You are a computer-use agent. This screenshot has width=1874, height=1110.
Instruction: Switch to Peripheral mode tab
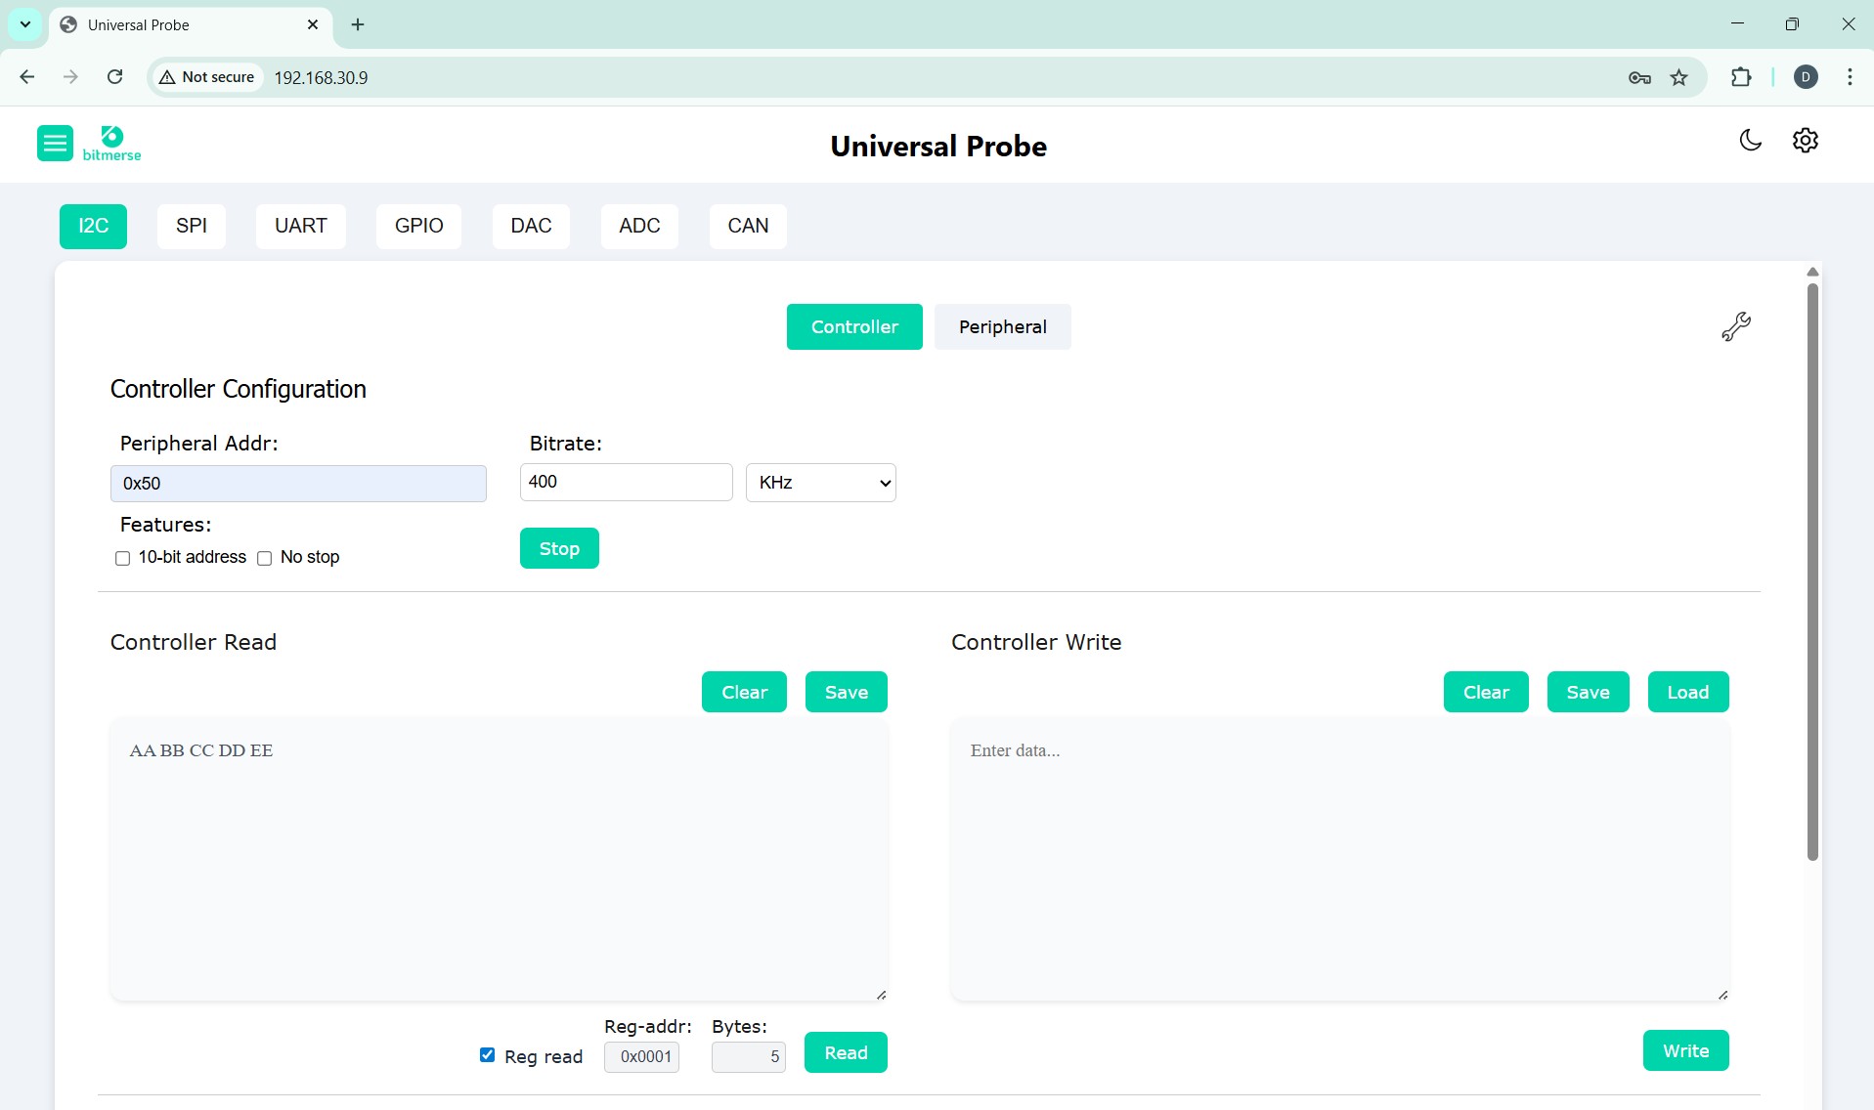point(1002,327)
